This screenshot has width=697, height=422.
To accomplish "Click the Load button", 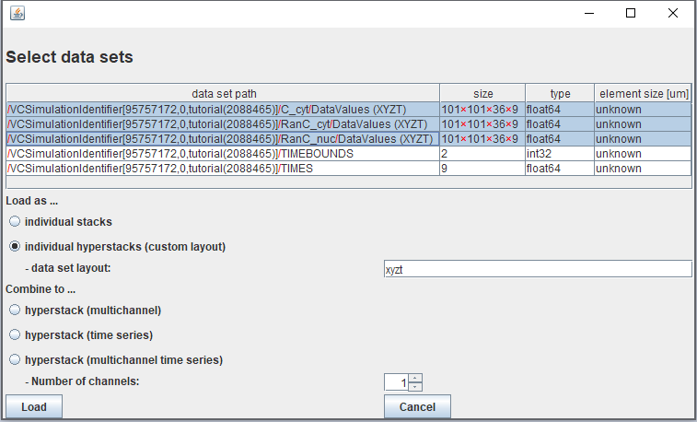I will pyautogui.click(x=34, y=406).
